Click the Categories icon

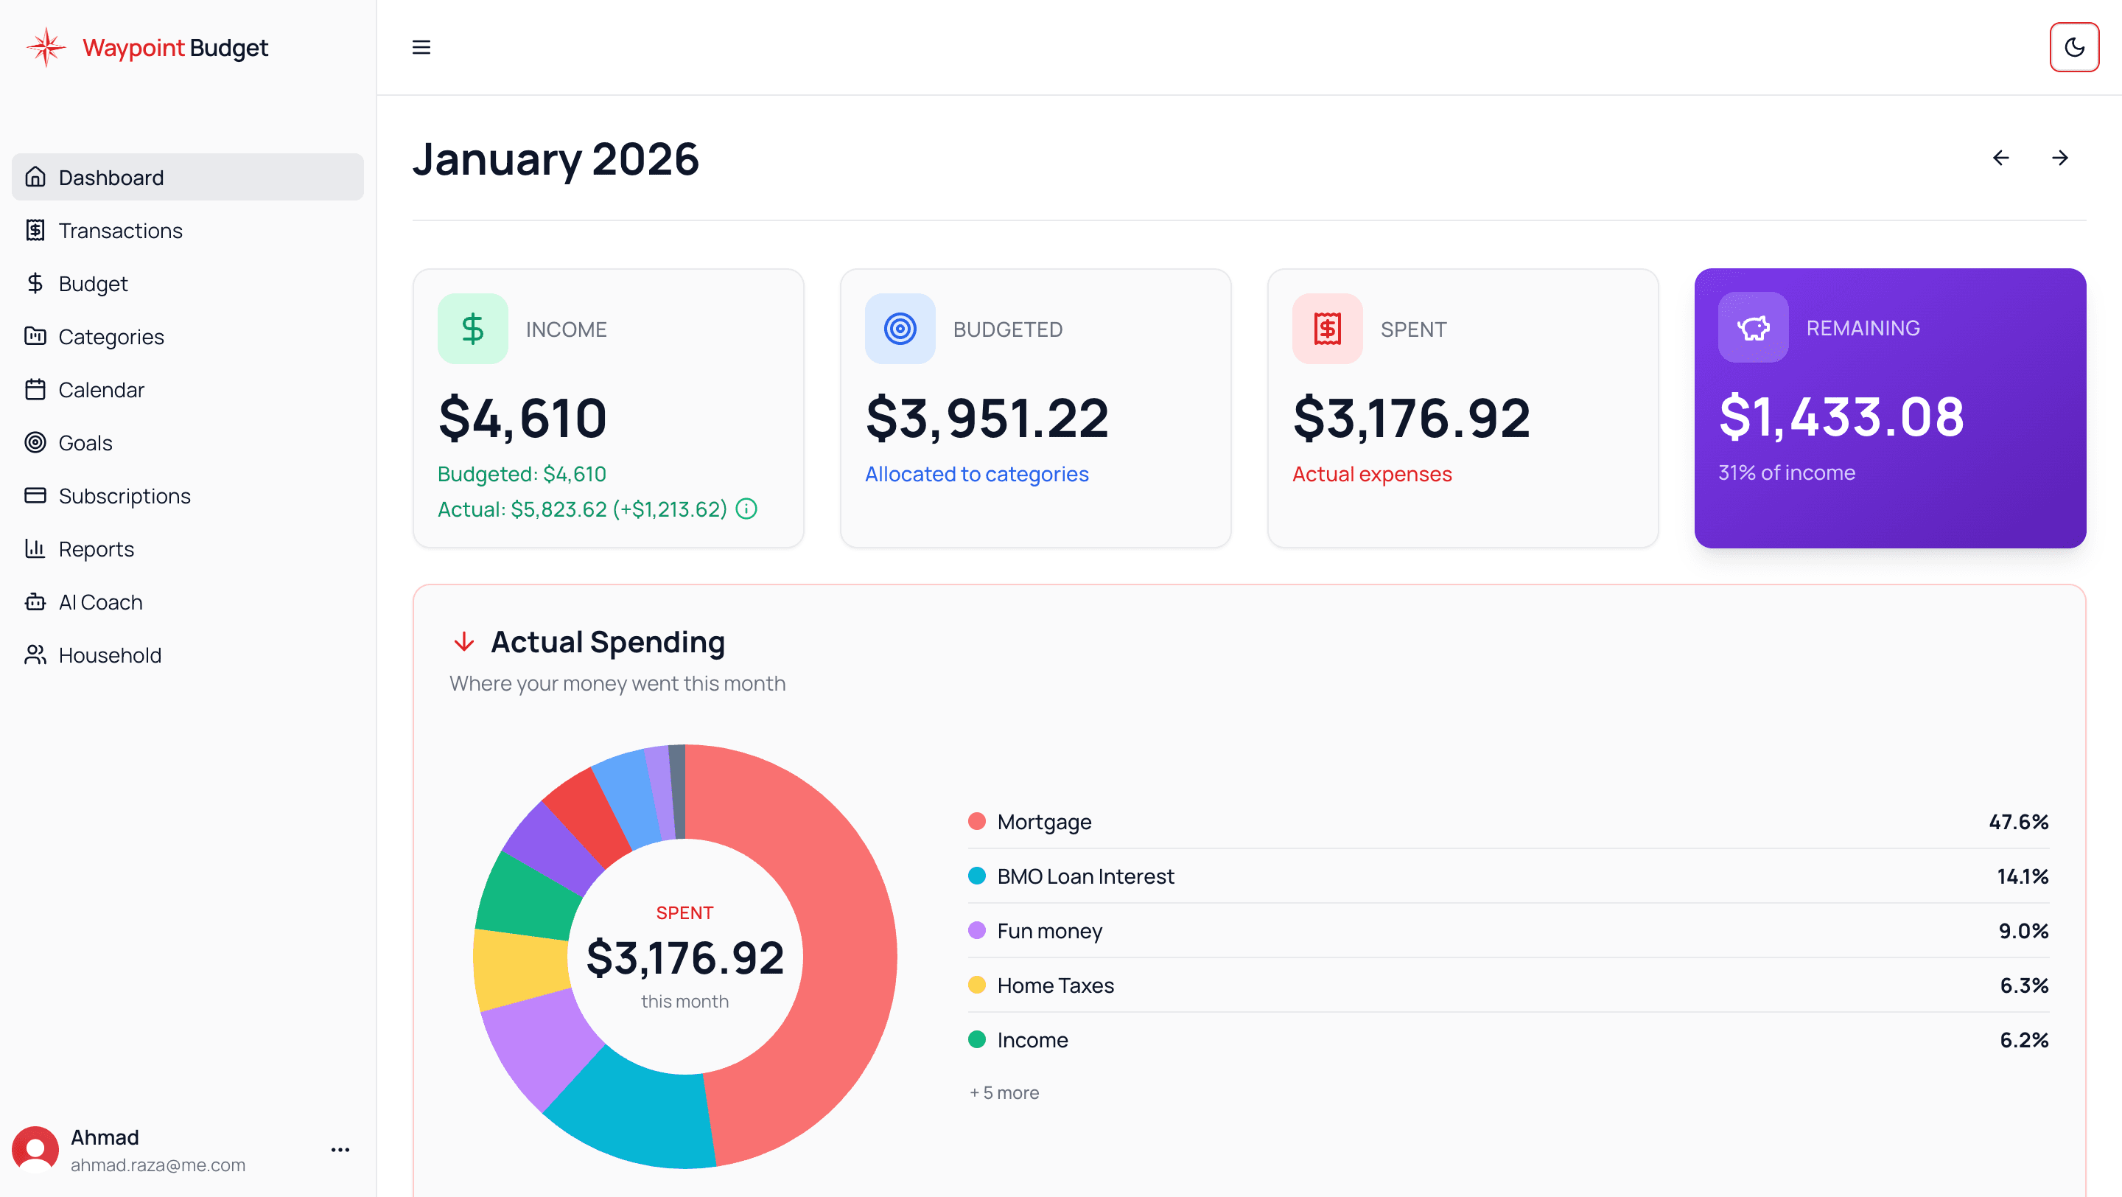tap(35, 336)
